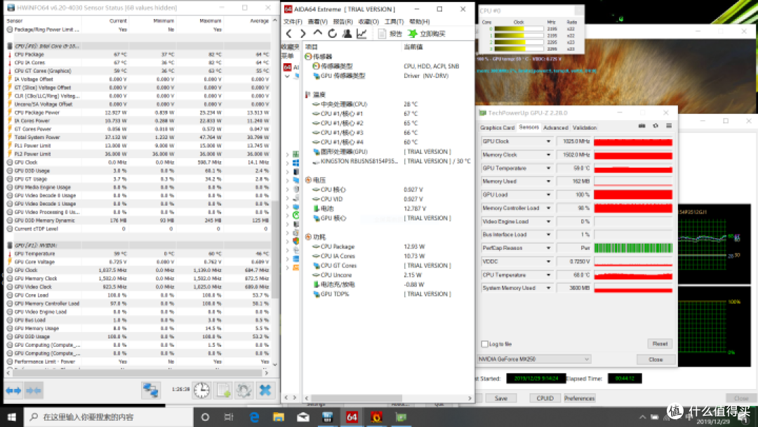Click PerfCap Reason green graph bar
Viewport: 758px width, 427px height.
[633, 248]
